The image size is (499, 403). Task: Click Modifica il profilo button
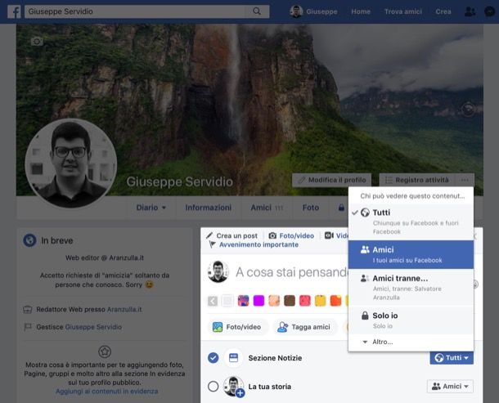click(x=331, y=180)
